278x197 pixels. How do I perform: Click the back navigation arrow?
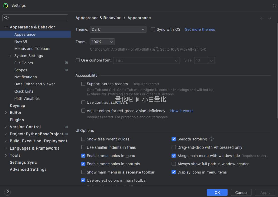tap(262, 18)
